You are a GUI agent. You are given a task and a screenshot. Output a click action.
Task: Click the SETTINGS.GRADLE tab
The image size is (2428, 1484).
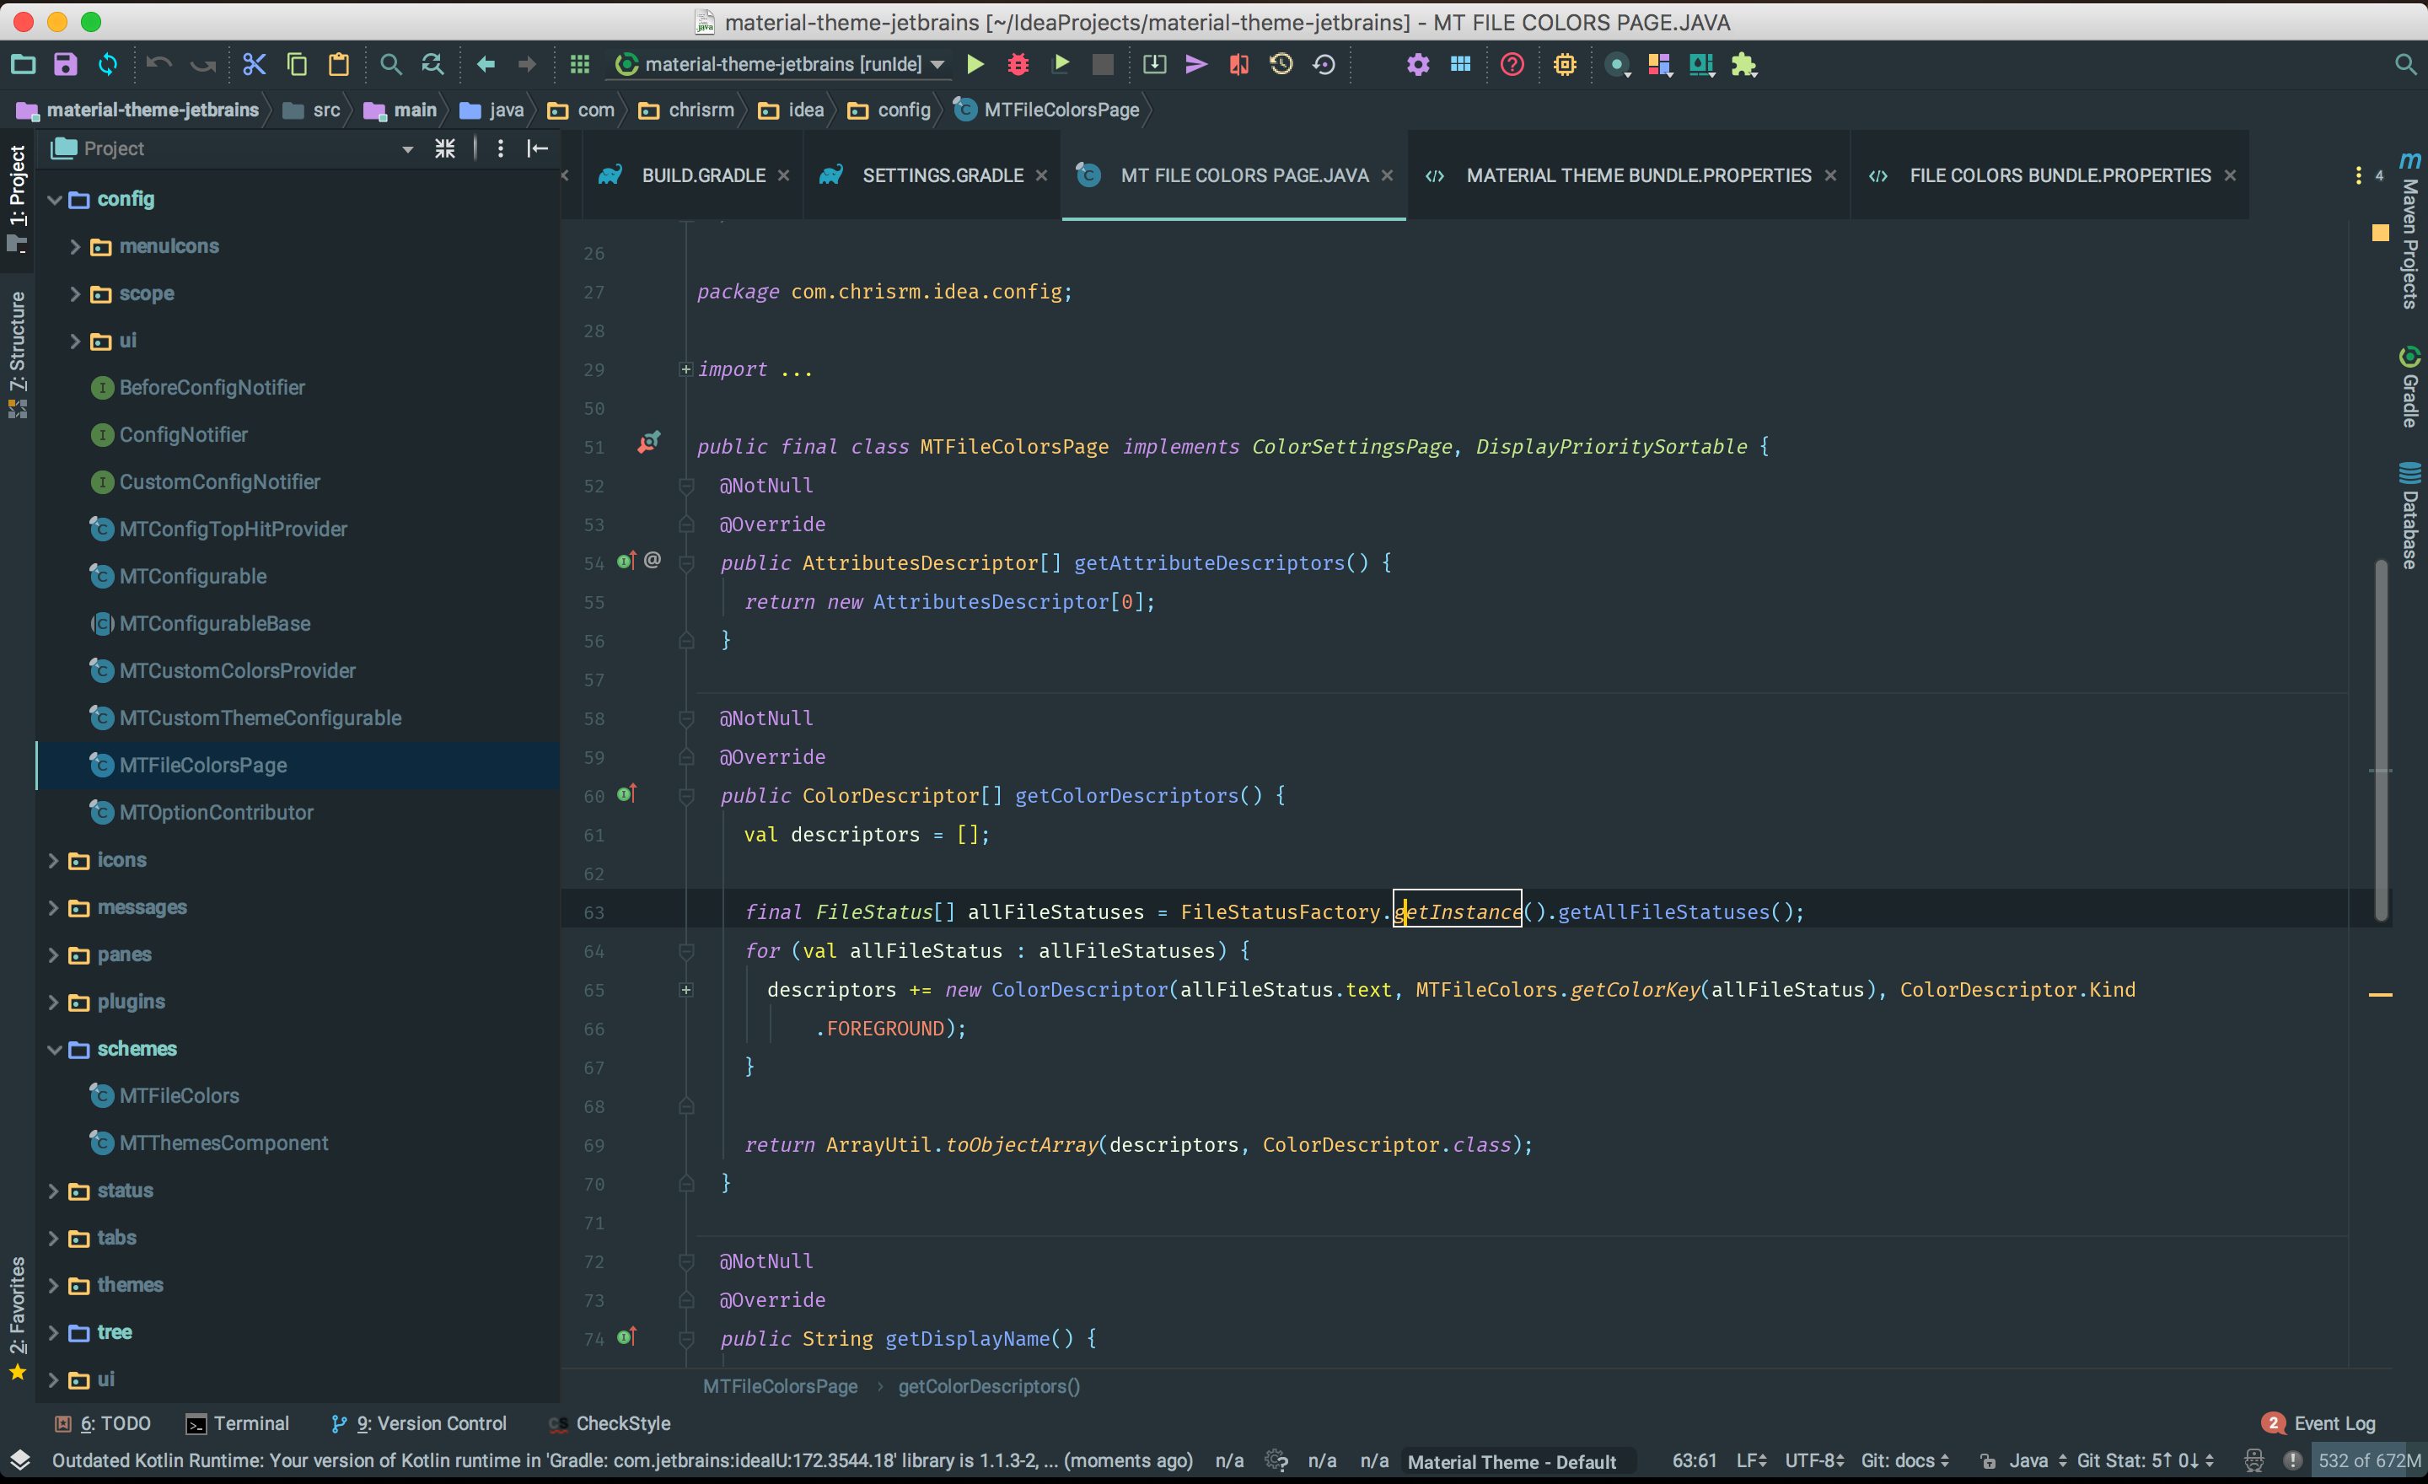(x=945, y=175)
